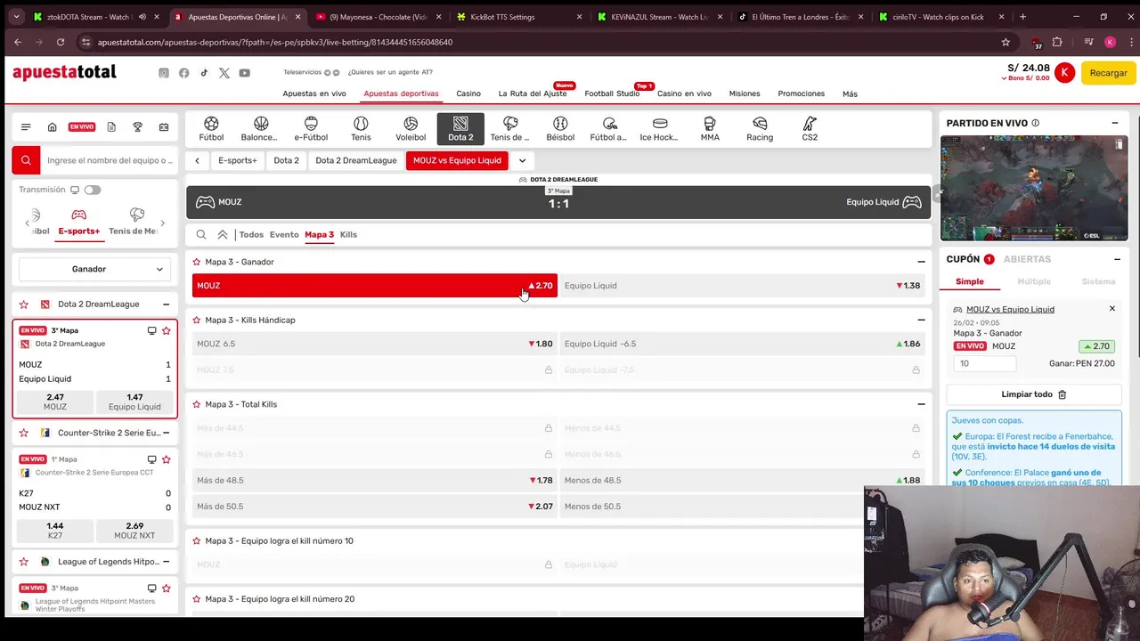Collapse all markets with double chevron
1140x641 pixels.
pos(223,235)
